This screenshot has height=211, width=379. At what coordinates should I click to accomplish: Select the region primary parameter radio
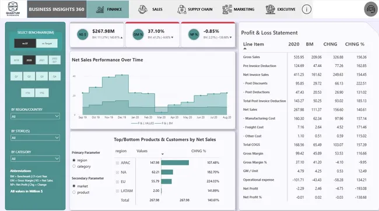click(x=74, y=160)
